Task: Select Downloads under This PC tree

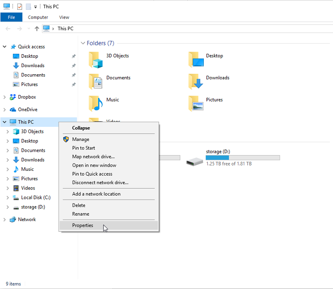Action: click(33, 160)
